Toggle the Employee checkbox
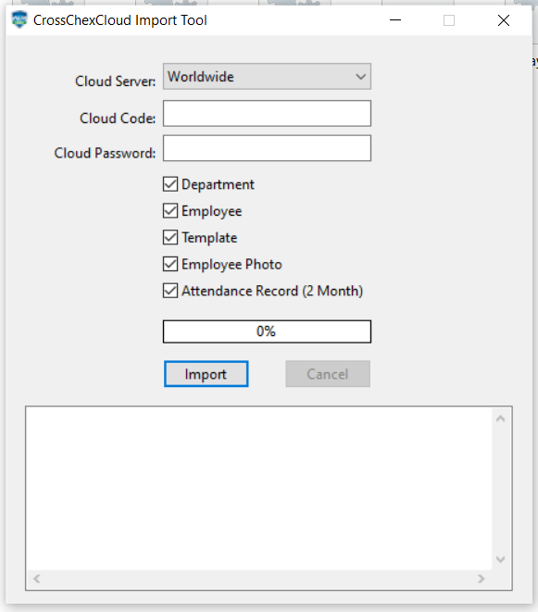 point(170,211)
